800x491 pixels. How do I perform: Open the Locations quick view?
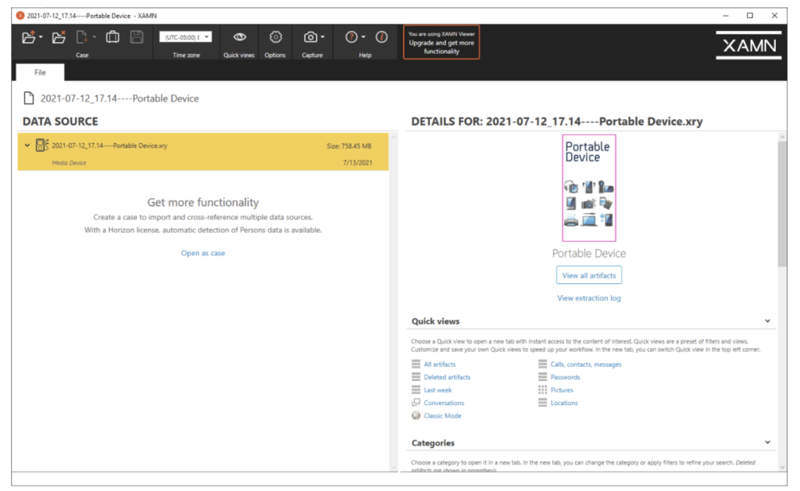pos(564,403)
